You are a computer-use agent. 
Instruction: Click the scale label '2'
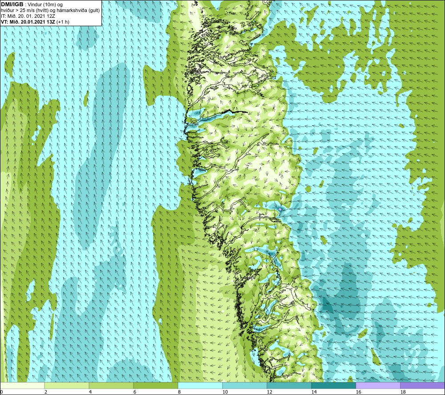[46, 392]
